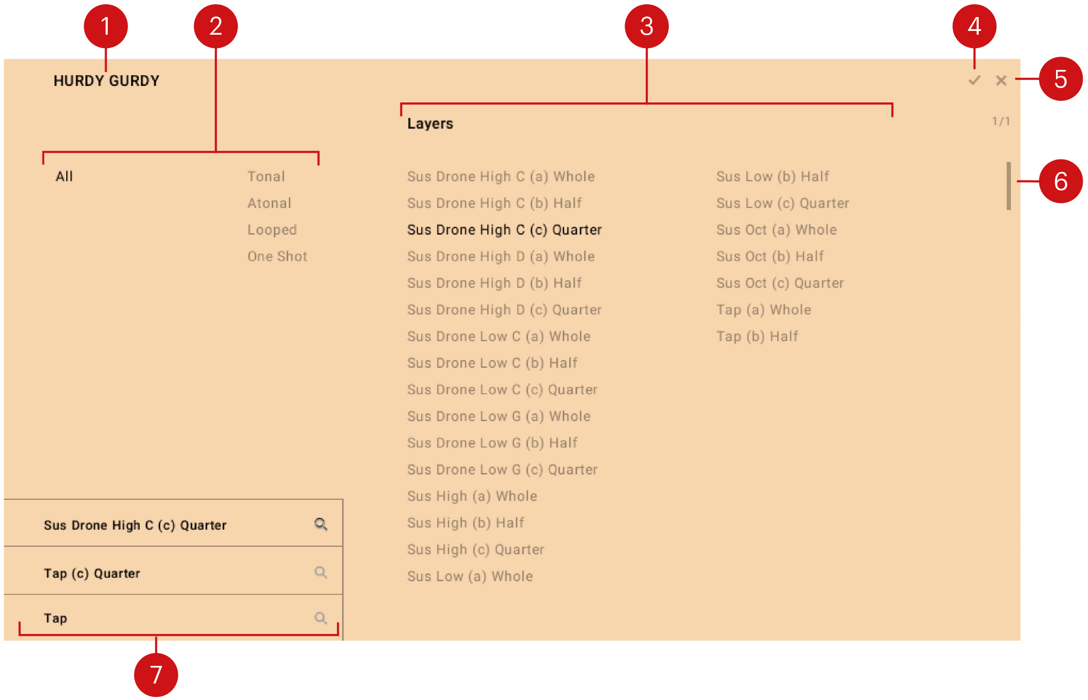Pick the Sus Oct (a) Whole sample
Screen dimensions: 1088x700
(x=776, y=230)
